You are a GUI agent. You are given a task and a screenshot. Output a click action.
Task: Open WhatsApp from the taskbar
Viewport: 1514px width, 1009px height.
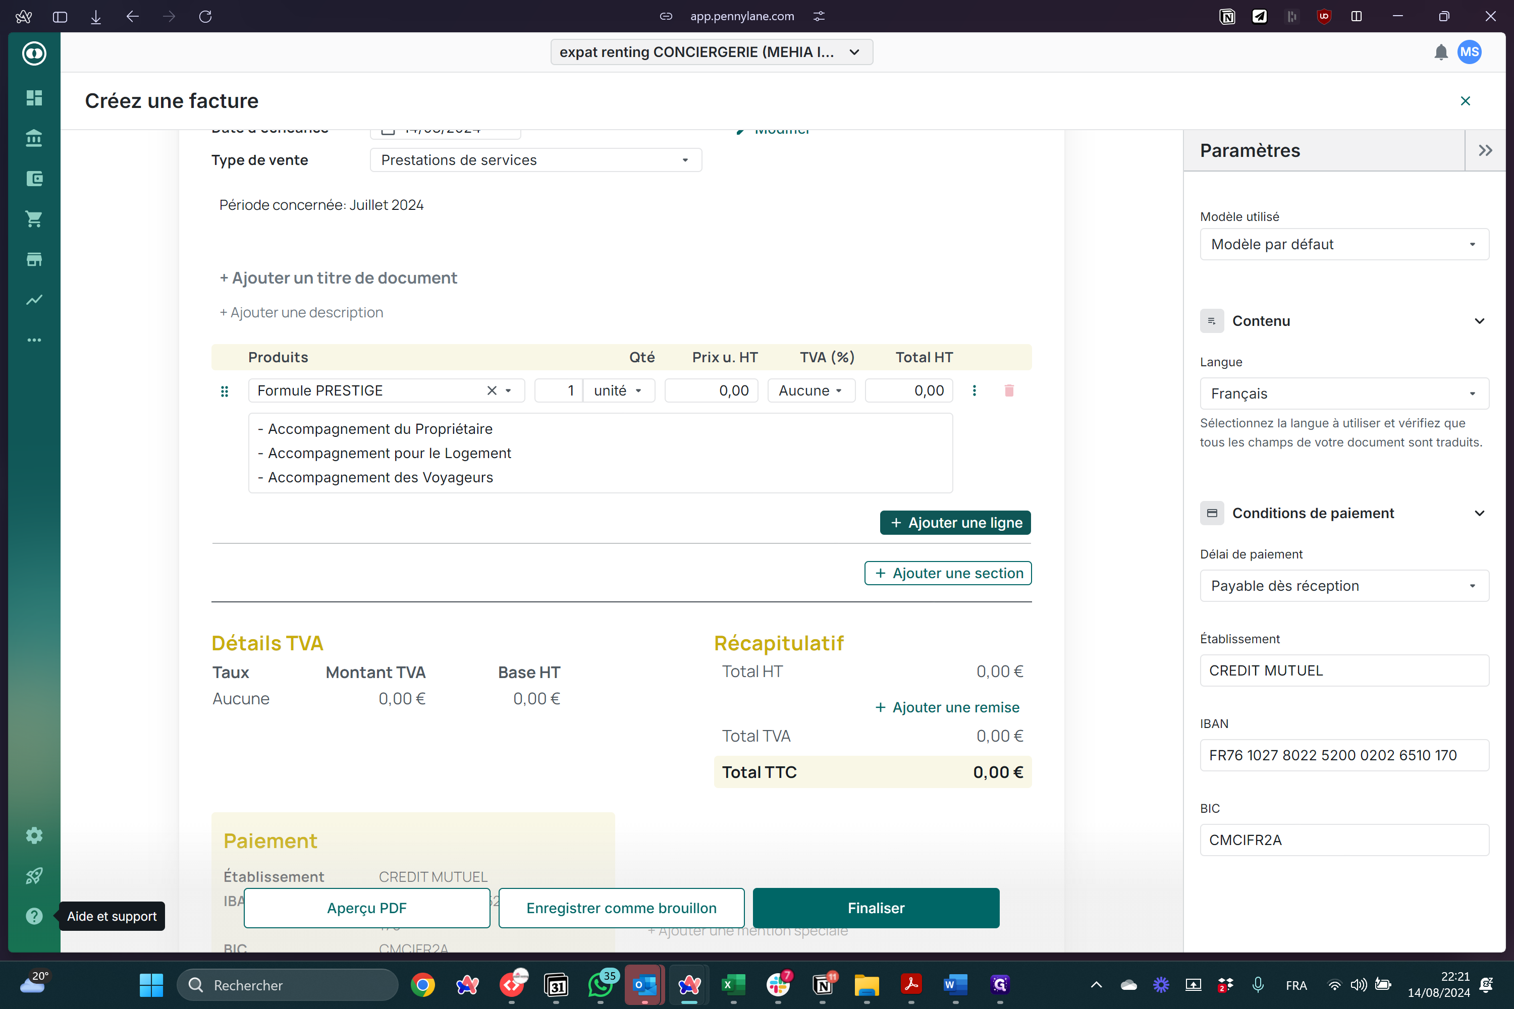pyautogui.click(x=601, y=985)
